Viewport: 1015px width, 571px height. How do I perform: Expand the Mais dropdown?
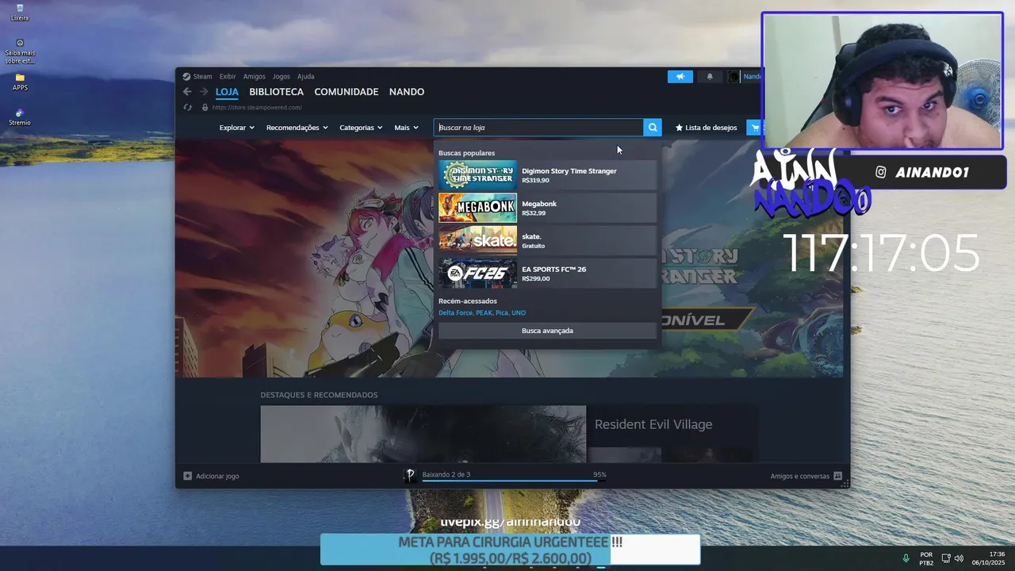tap(406, 128)
